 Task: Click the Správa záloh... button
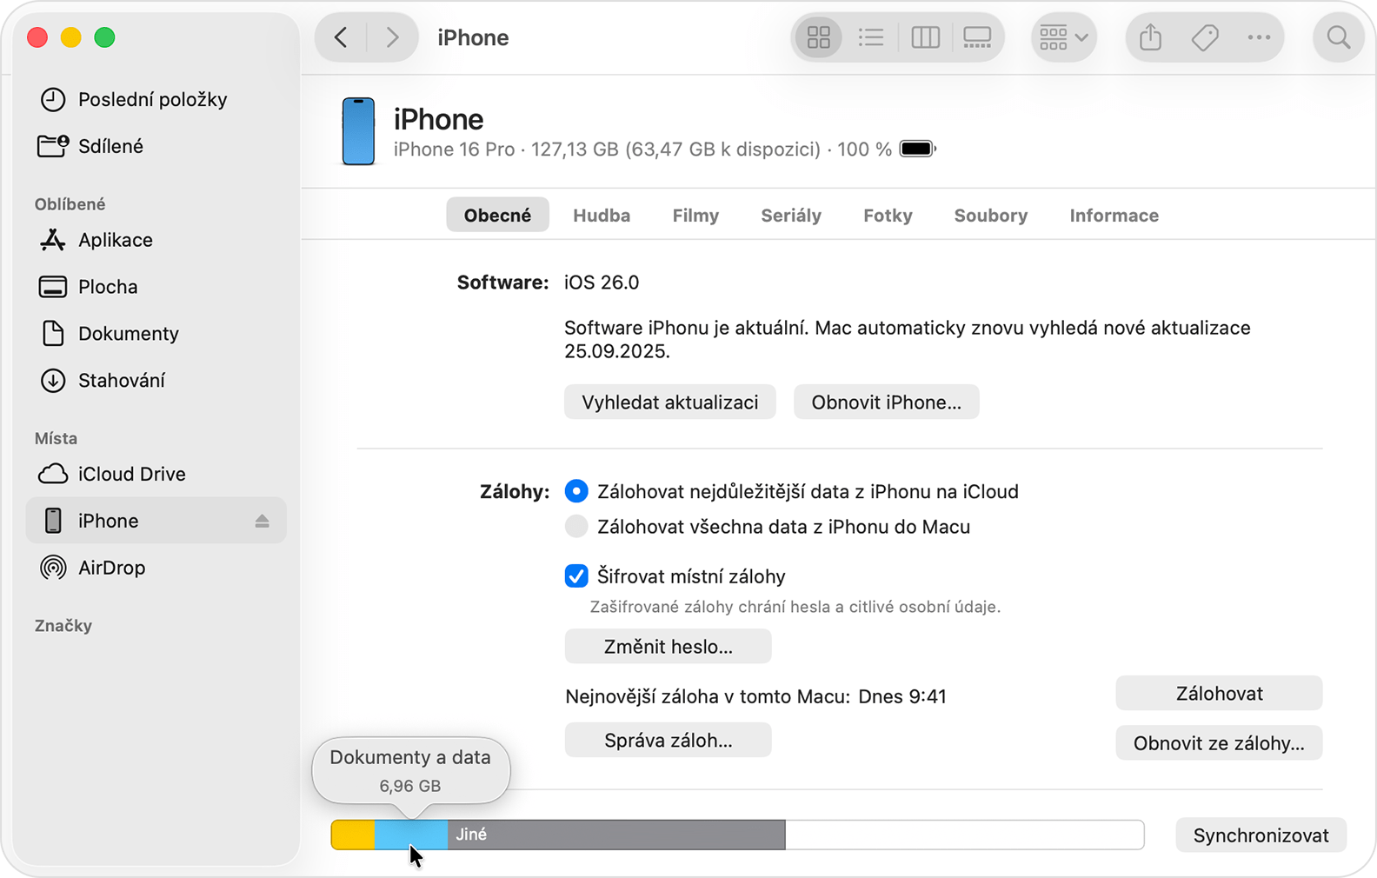coord(668,741)
